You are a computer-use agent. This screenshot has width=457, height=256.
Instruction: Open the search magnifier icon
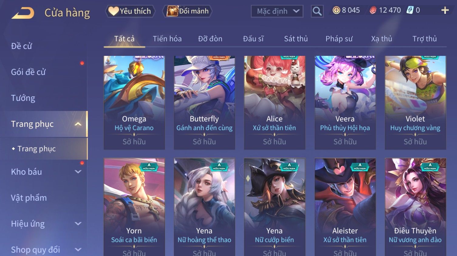(x=317, y=11)
